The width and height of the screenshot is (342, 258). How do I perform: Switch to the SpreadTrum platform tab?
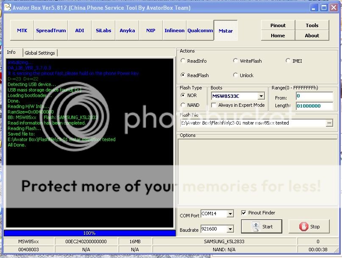(51, 31)
